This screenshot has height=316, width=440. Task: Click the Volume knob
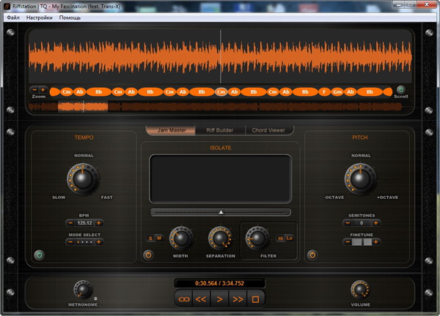[x=360, y=290]
